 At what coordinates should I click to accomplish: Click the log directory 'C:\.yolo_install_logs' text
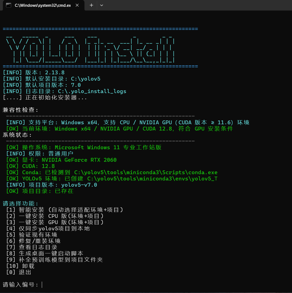(92, 91)
